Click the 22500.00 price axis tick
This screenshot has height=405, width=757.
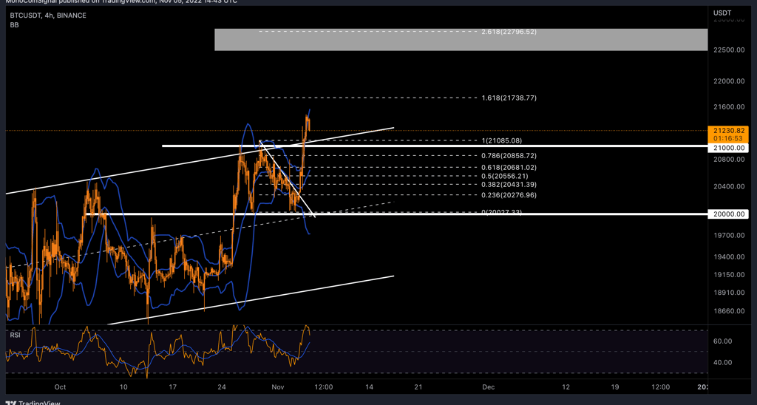point(728,50)
